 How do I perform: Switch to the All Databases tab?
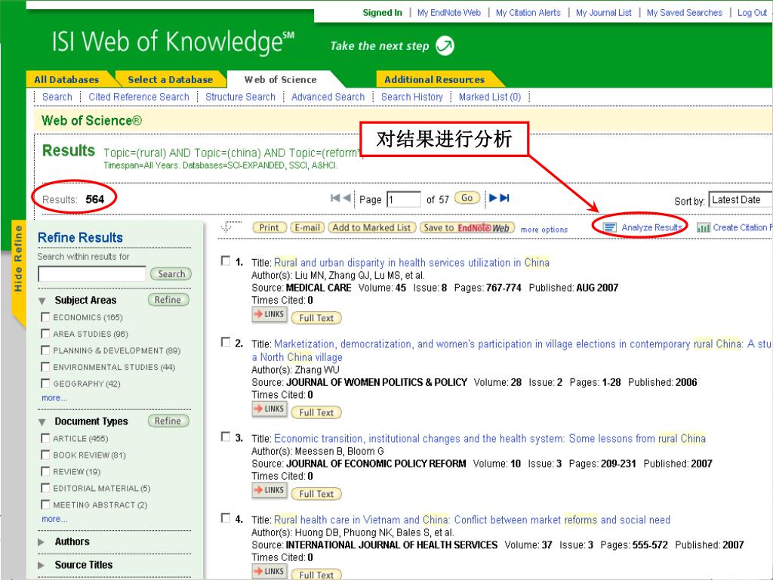coord(66,79)
